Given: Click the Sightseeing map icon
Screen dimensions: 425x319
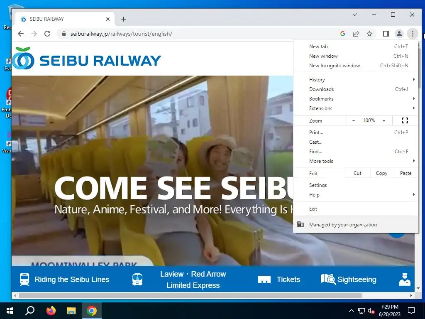Looking at the screenshot, I should point(328,279).
